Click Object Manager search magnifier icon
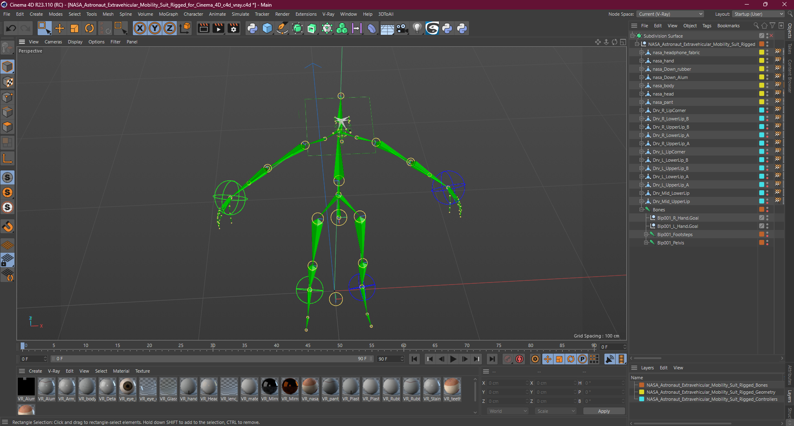 tap(756, 26)
